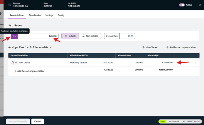204x125 pixels.
Task: Toggle the Active switch off
Action: pyautogui.click(x=182, y=5)
